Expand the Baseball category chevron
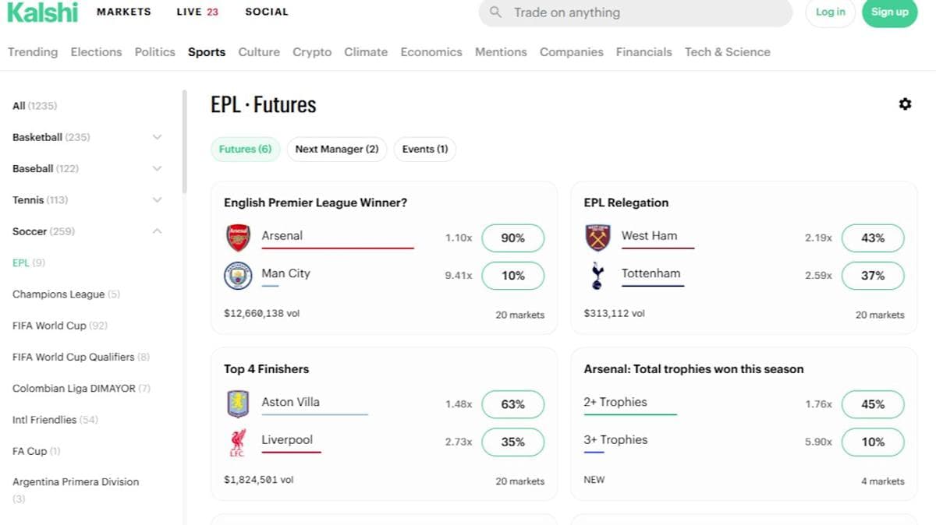Screen dimensions: 936x525 157,168
